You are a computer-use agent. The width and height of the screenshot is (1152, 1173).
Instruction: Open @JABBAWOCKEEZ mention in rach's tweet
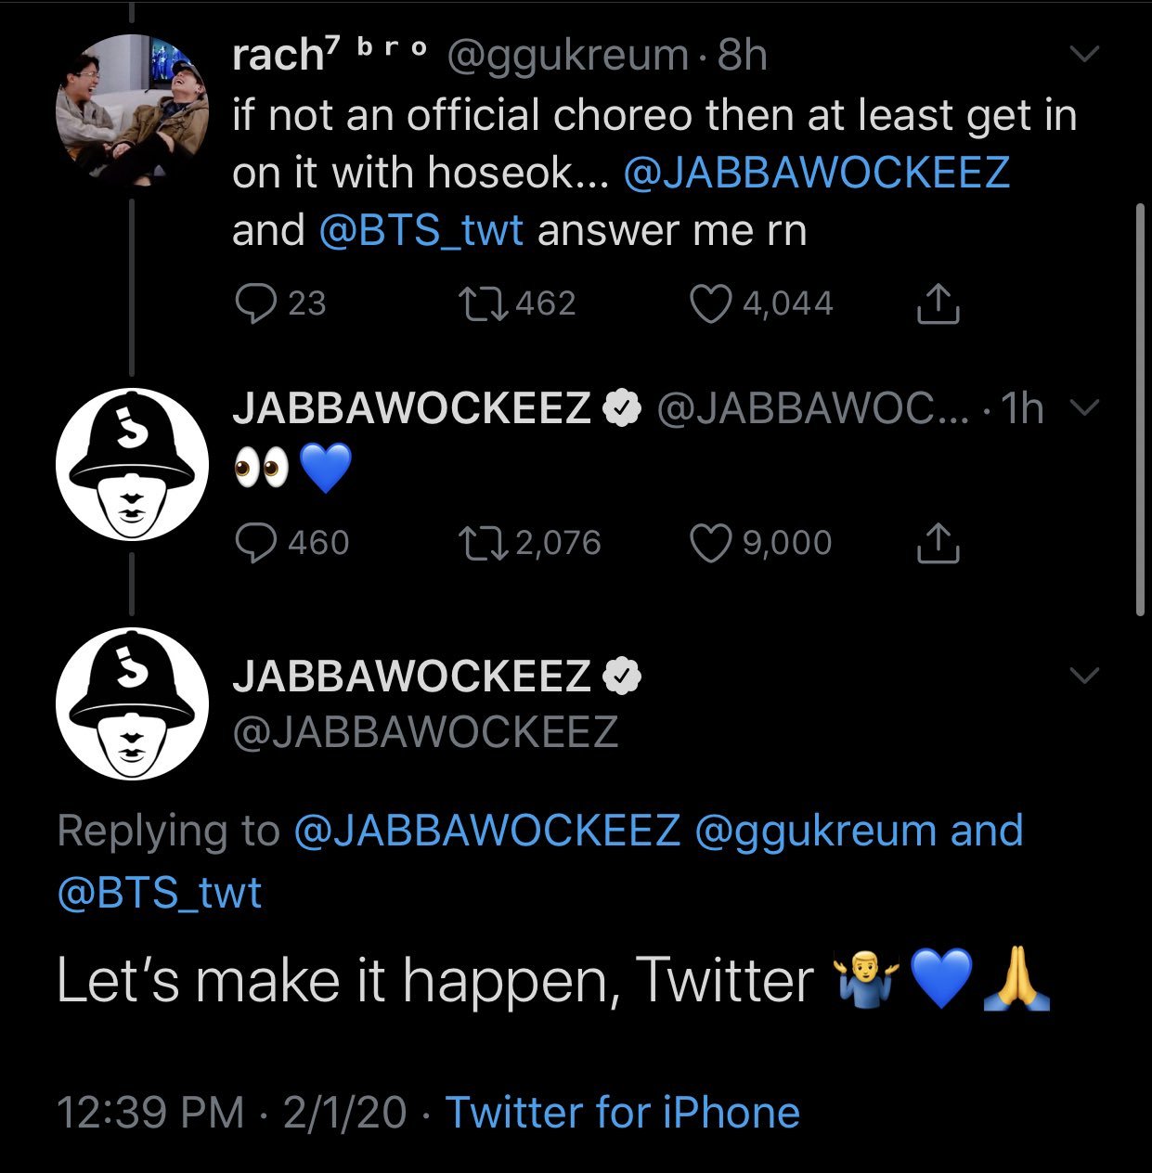pos(817,173)
